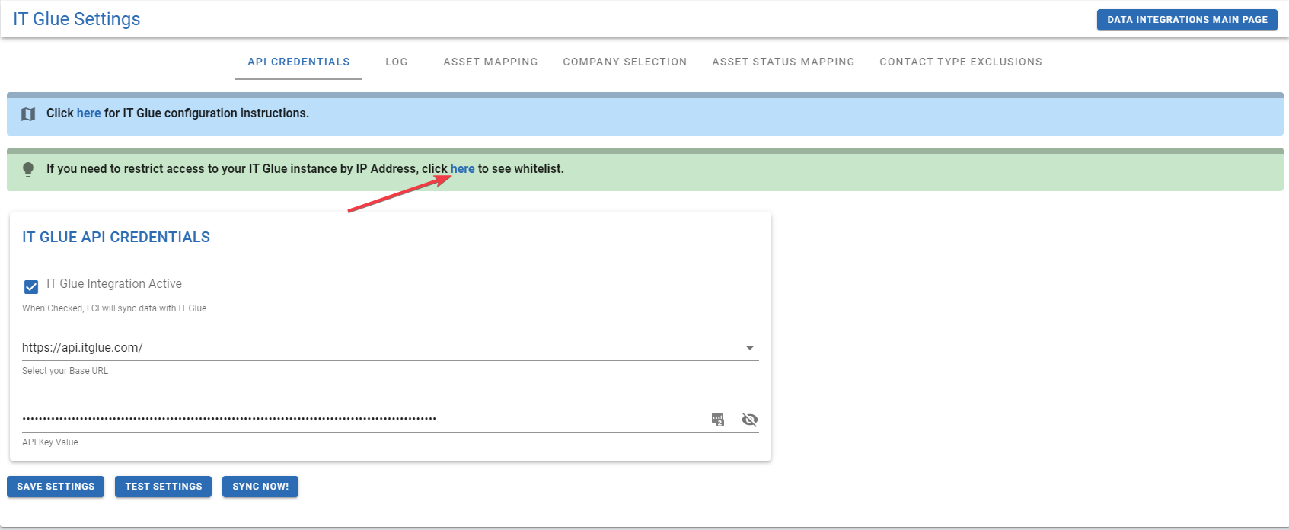The width and height of the screenshot is (1289, 530).
Task: Uncheck the IT Glue Integration Active checkbox
Action: pyautogui.click(x=31, y=287)
